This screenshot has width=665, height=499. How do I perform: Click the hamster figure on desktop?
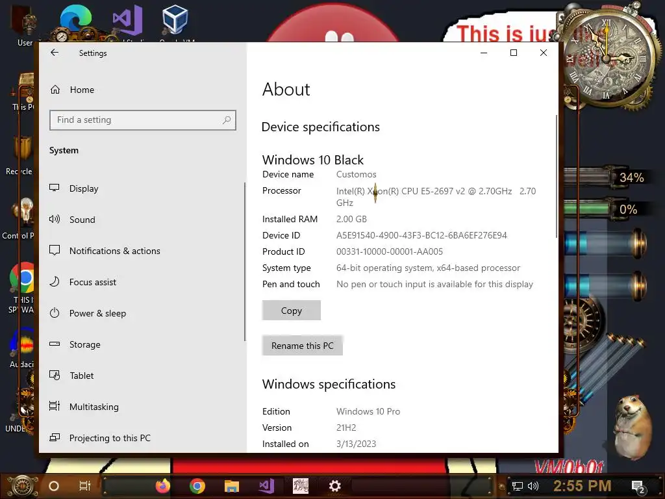click(x=632, y=426)
